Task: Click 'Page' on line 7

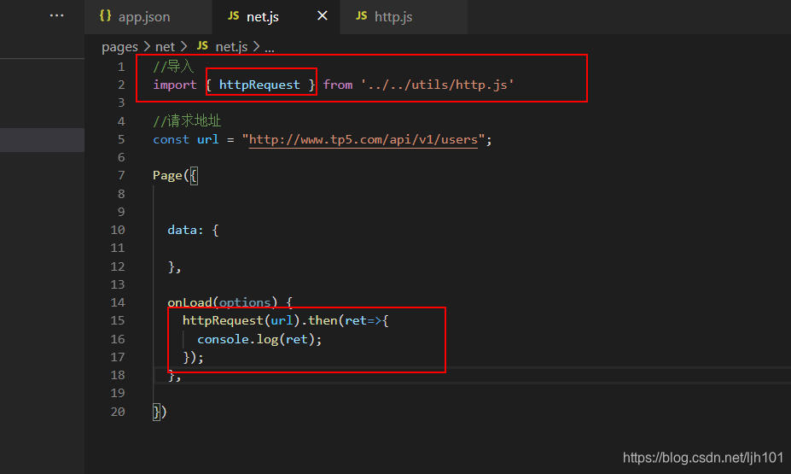Action: coord(167,176)
